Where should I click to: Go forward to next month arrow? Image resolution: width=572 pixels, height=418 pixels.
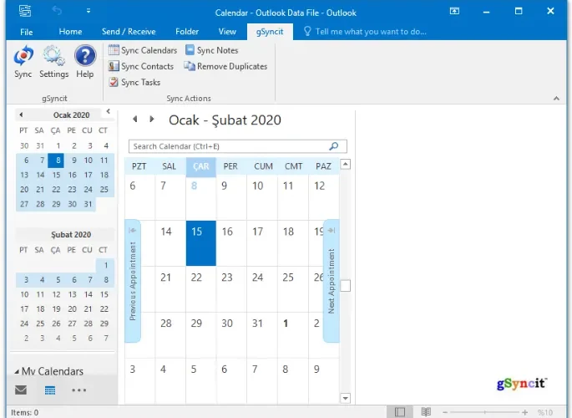click(152, 119)
